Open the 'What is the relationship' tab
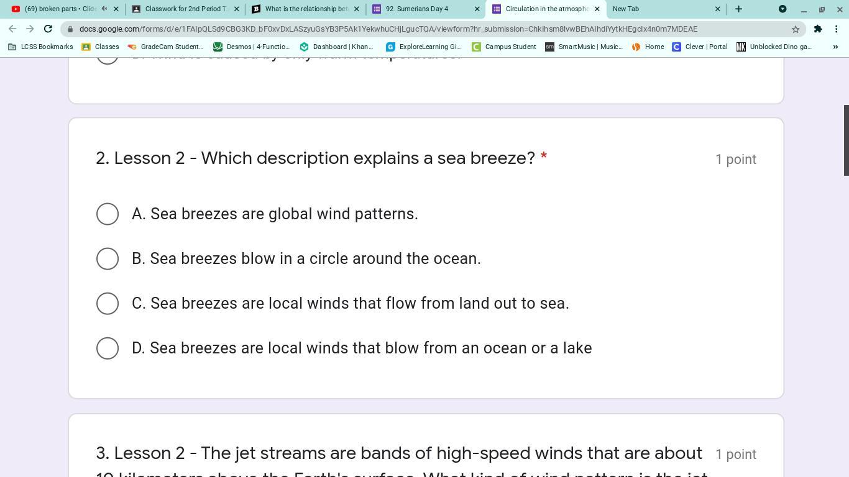Image resolution: width=849 pixels, height=477 pixels. pyautogui.click(x=301, y=9)
